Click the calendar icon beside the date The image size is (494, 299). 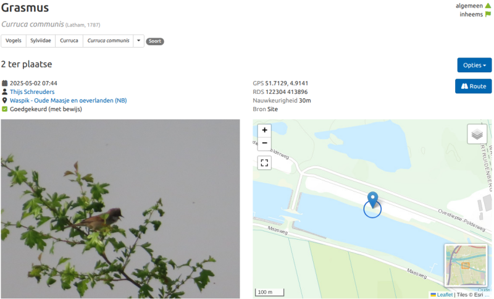pyautogui.click(x=4, y=83)
